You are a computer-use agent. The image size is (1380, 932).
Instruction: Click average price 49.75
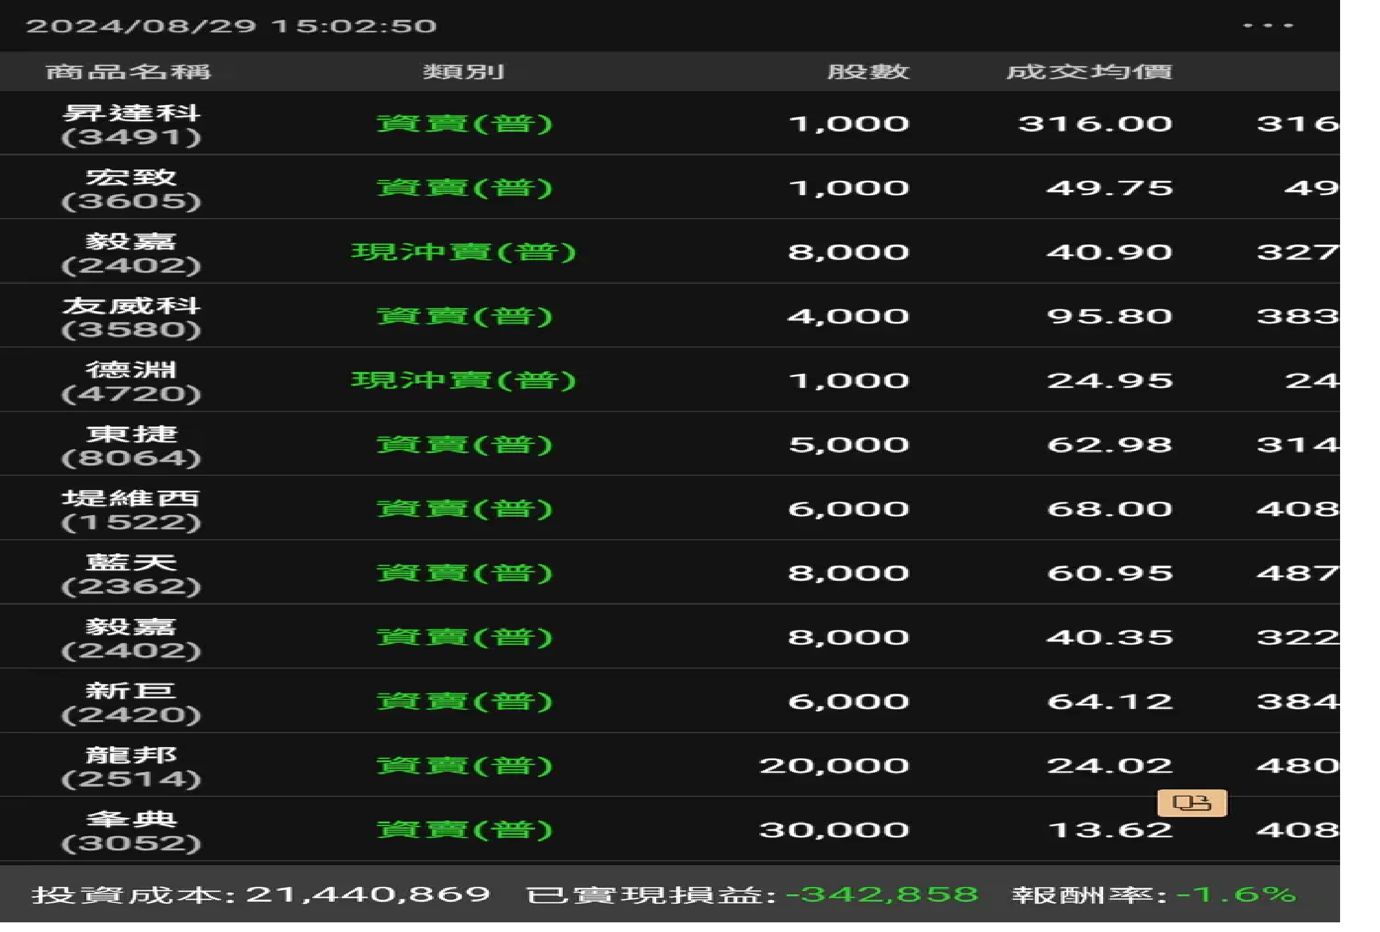point(1109,188)
